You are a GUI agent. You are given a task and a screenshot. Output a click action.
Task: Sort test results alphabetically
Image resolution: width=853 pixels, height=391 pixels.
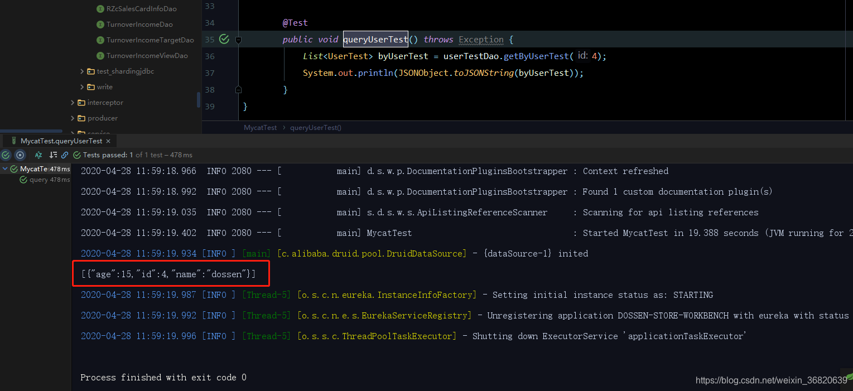38,155
